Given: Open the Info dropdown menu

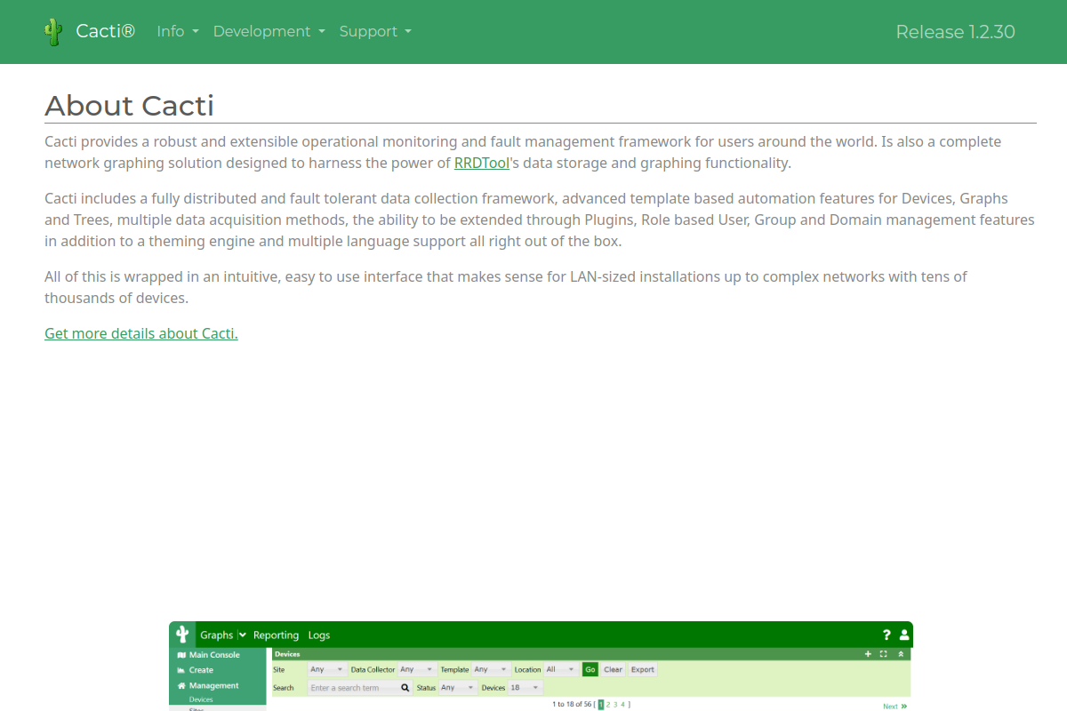Looking at the screenshot, I should 177,32.
